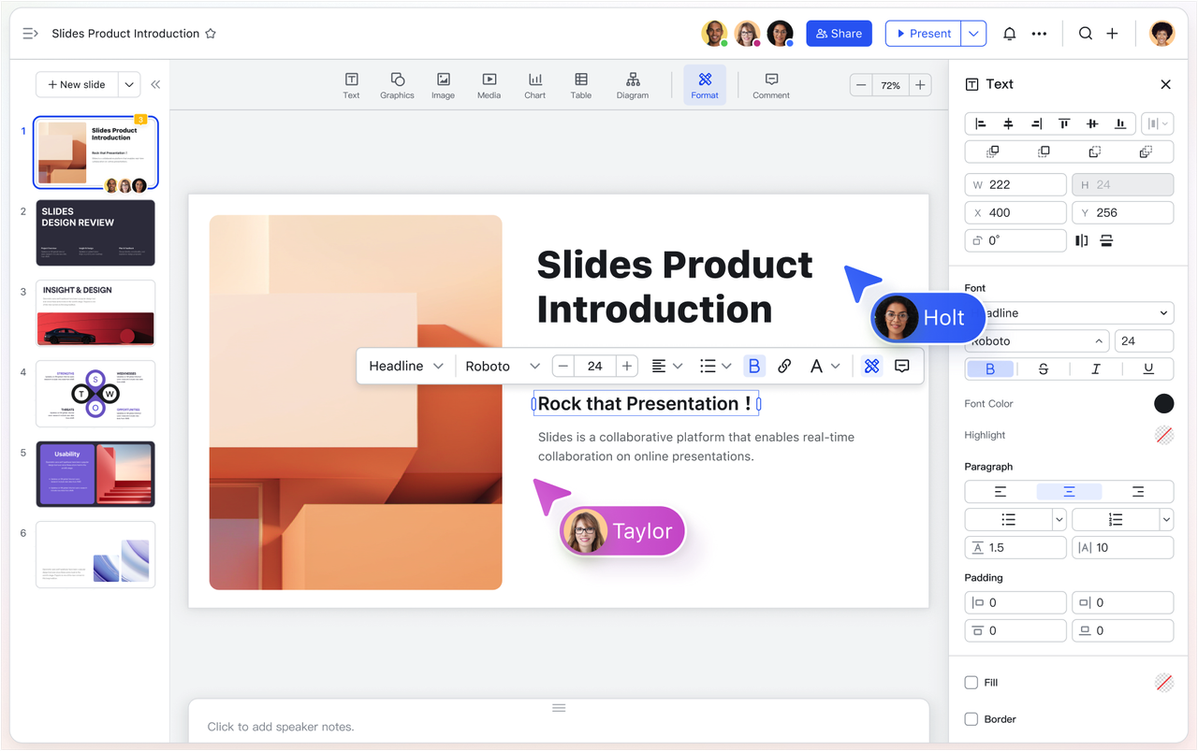The height and width of the screenshot is (751, 1198).
Task: Enable the Border checkbox
Action: (972, 719)
